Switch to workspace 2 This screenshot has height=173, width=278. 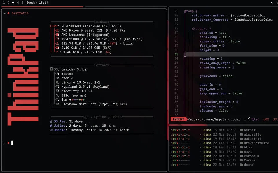8,3
